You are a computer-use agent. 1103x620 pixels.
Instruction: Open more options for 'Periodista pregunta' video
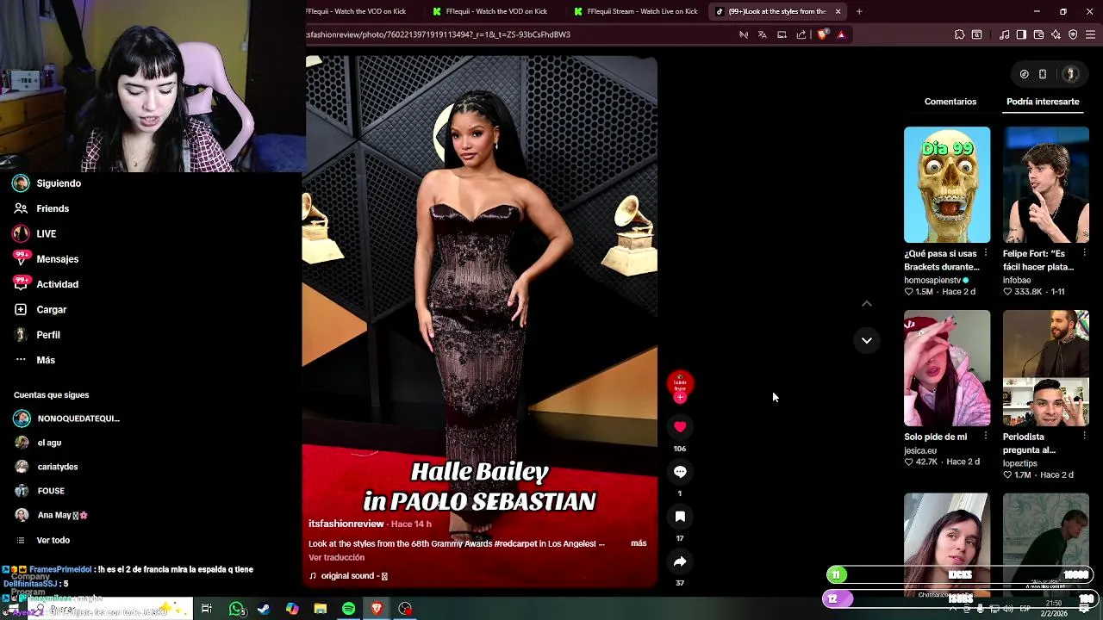[1084, 437]
